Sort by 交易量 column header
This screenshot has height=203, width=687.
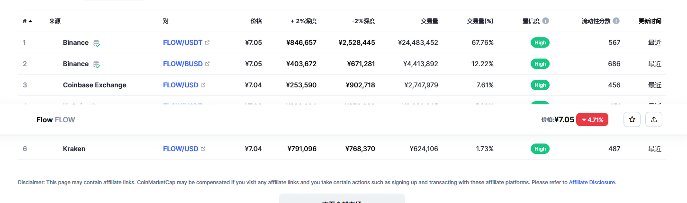click(429, 21)
